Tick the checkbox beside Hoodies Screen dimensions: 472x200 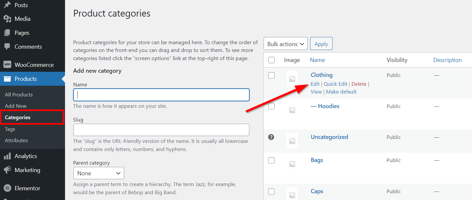(271, 106)
